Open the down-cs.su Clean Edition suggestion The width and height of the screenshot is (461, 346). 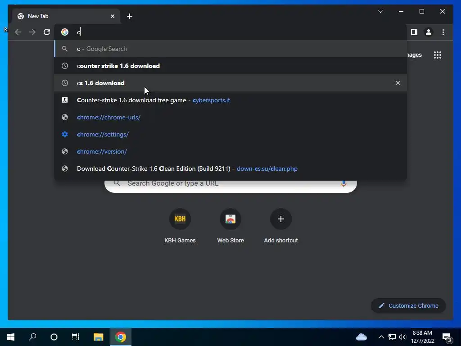click(x=231, y=168)
